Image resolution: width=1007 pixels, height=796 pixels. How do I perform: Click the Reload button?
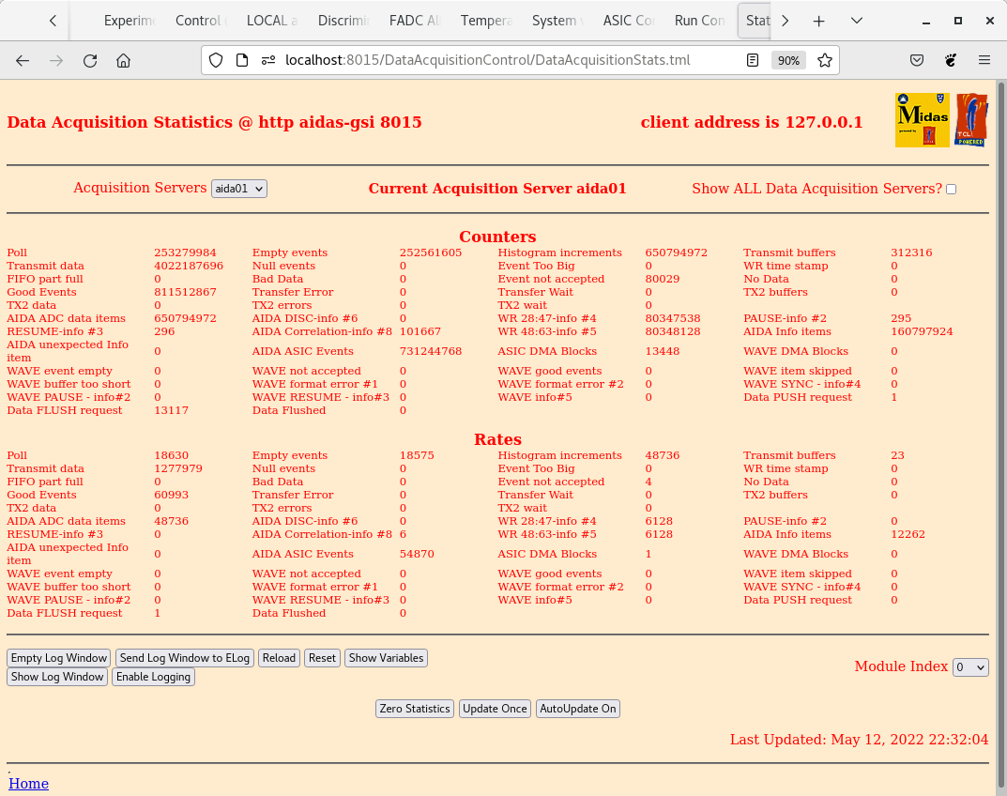279,658
